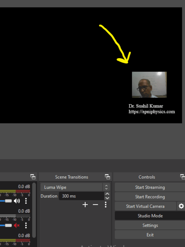Pop out the Audio Mixer dock
Screen dimensions: 185x247
click(x=33, y=177)
